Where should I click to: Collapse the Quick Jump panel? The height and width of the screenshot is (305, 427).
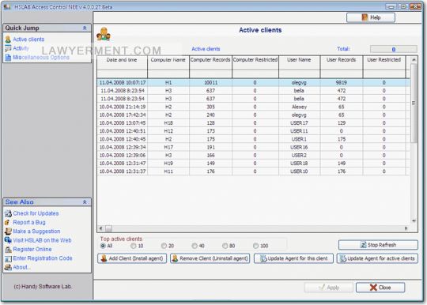85,28
